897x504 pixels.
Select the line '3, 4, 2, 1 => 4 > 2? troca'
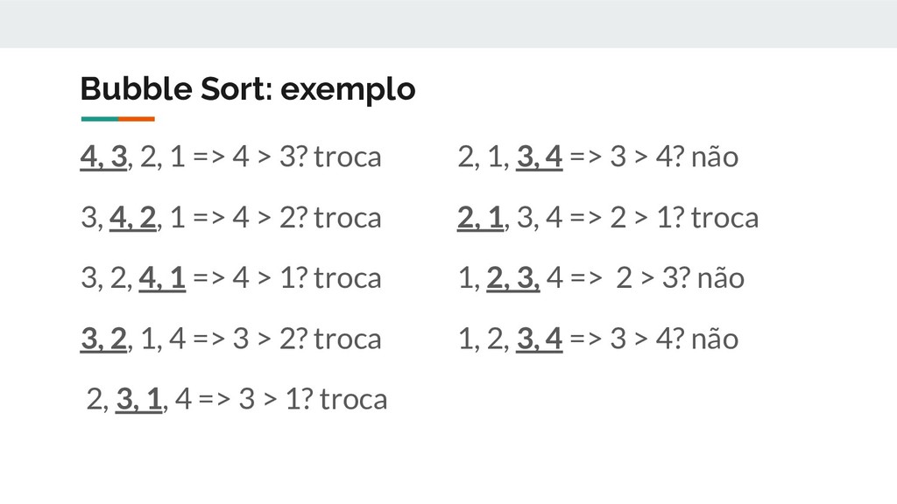pyautogui.click(x=231, y=218)
